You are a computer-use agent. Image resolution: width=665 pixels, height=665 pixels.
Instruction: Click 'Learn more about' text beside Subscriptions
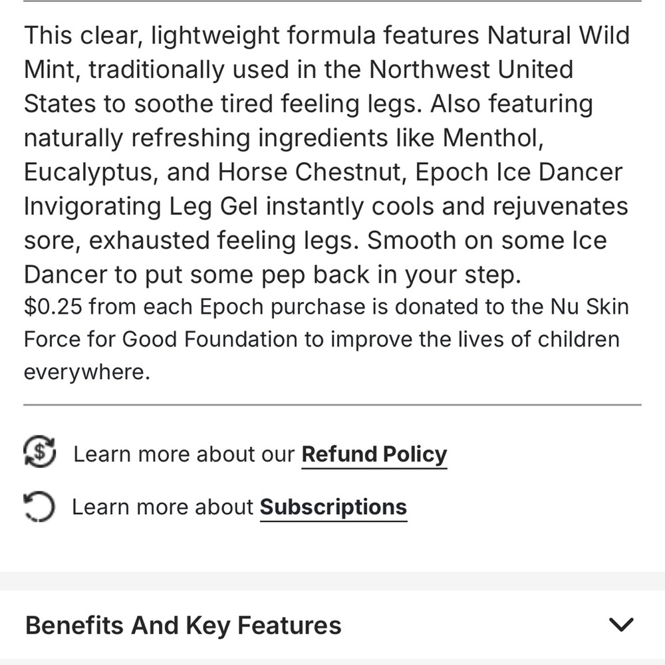162,507
